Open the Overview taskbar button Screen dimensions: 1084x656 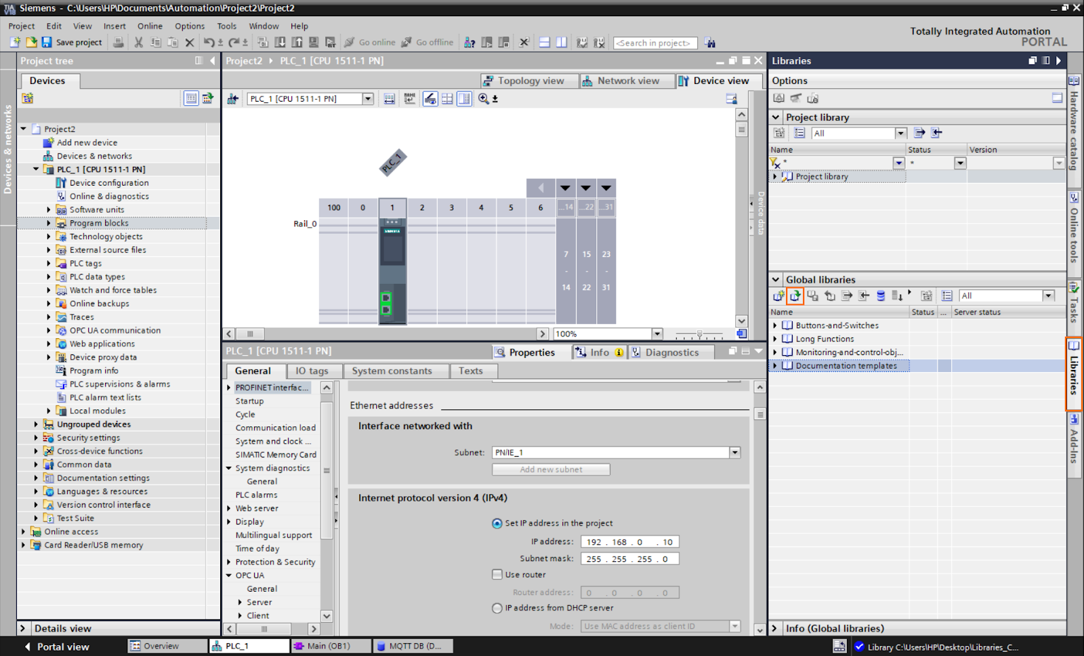pyautogui.click(x=167, y=646)
